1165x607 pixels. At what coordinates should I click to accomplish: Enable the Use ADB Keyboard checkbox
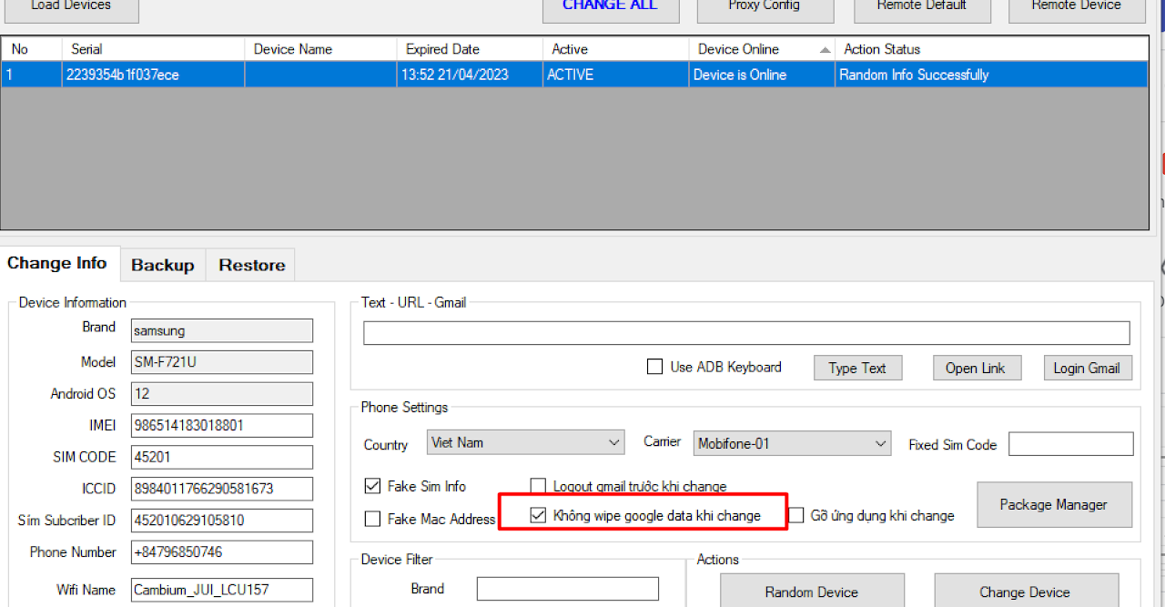click(654, 367)
